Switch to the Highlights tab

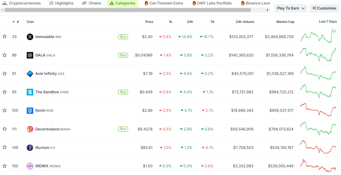pos(61,3)
